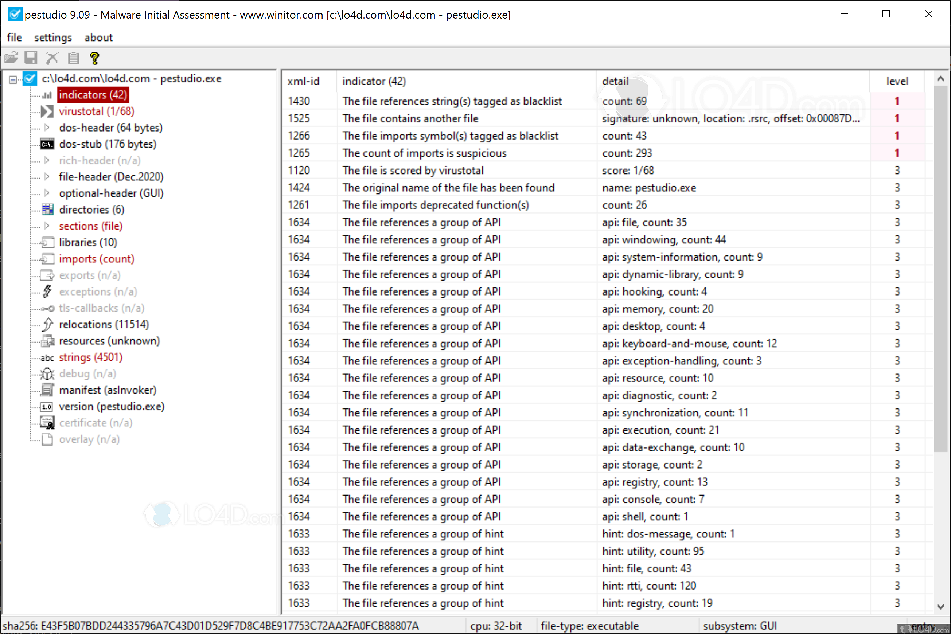Open version info via the 1.0 icon

click(x=46, y=406)
